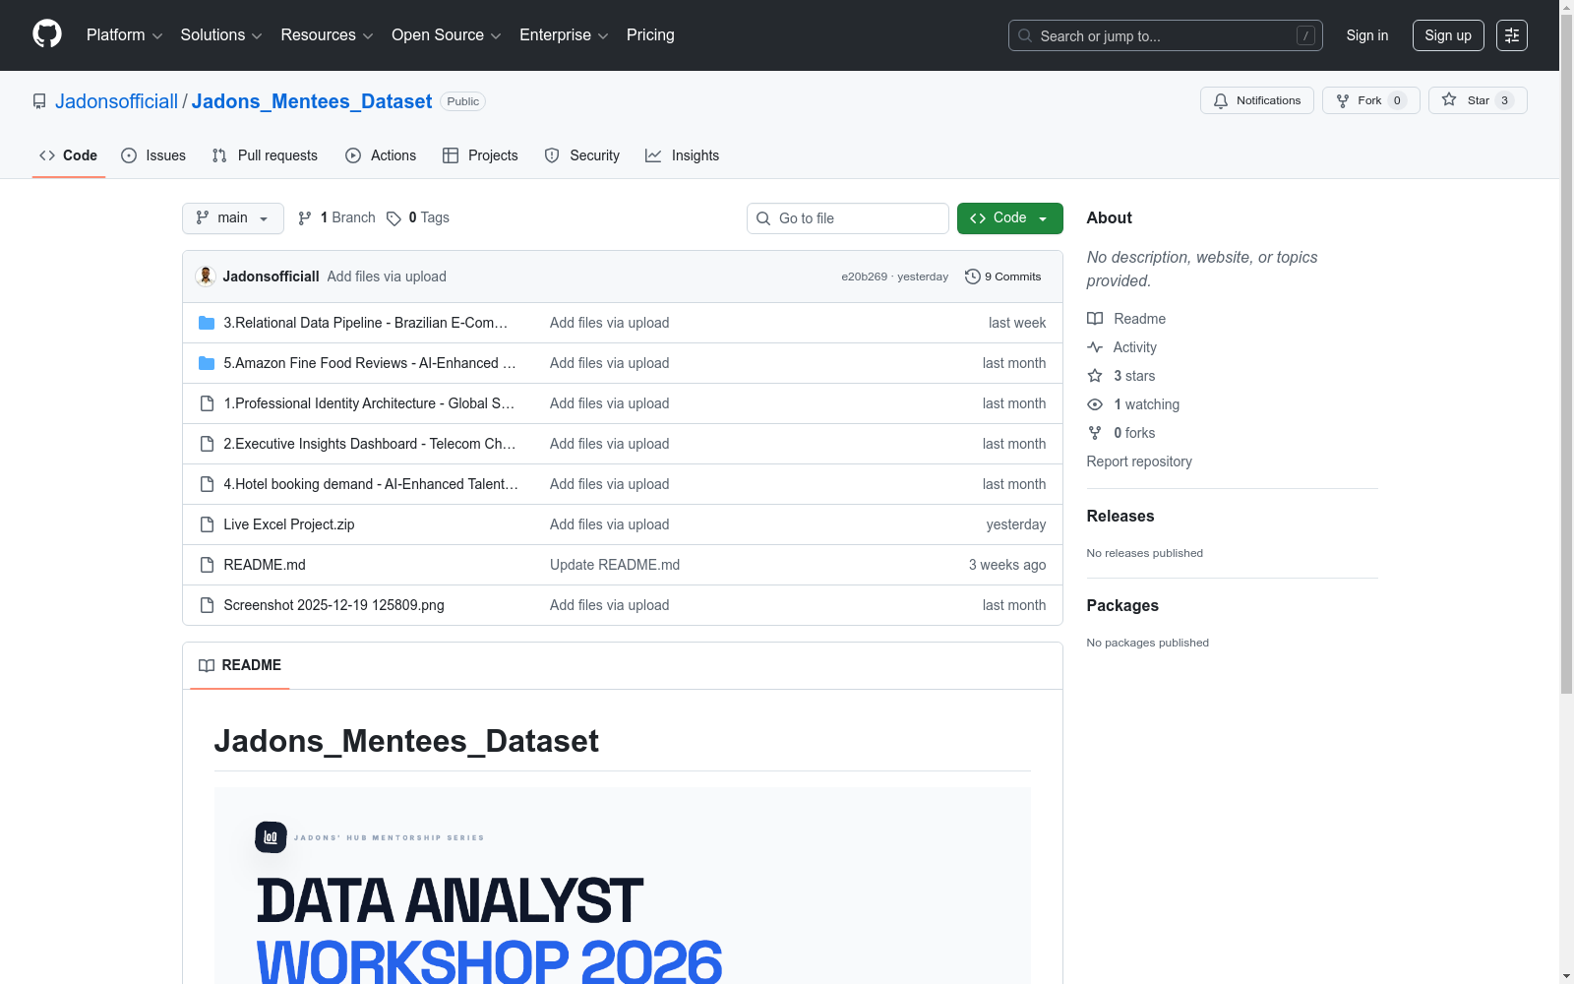
Task: Click the 'last week' timestamp text
Action: click(x=1017, y=323)
